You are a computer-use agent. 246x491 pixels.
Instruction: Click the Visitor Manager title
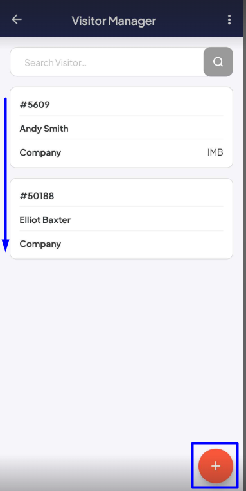[x=114, y=21]
